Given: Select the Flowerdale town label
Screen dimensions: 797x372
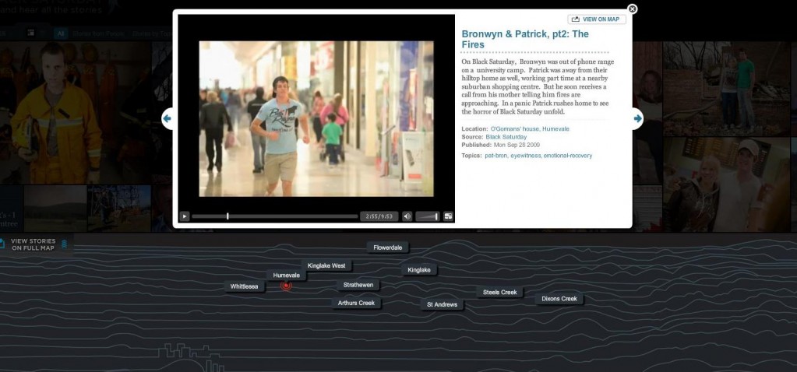Looking at the screenshot, I should click(387, 247).
